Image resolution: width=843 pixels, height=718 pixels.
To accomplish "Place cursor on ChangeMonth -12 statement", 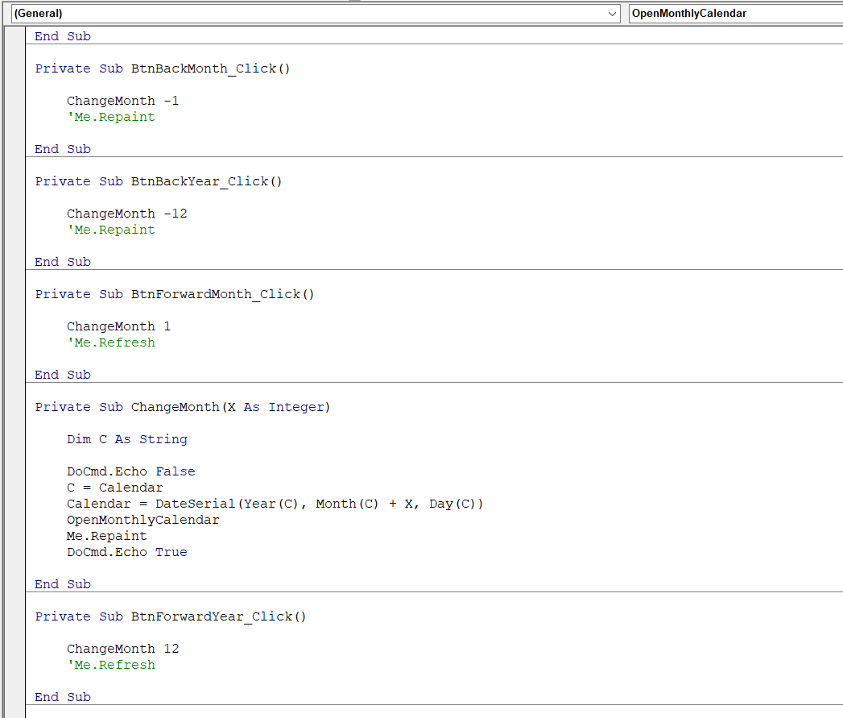I will coord(126,214).
